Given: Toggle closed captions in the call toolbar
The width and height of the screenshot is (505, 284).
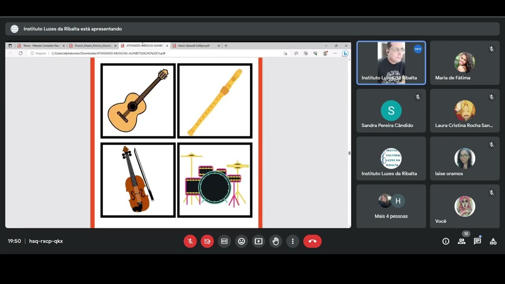Looking at the screenshot, I should point(224,241).
